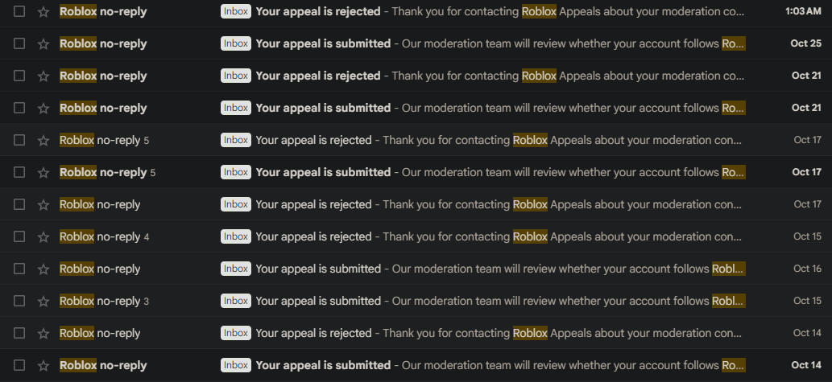
Task: Select checkbox for Oct 14 rejected email
Action: (19, 334)
